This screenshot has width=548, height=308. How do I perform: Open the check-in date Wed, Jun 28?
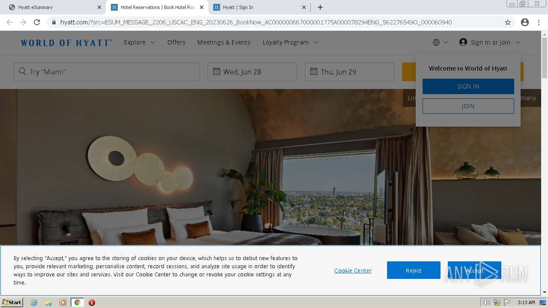tap(252, 72)
